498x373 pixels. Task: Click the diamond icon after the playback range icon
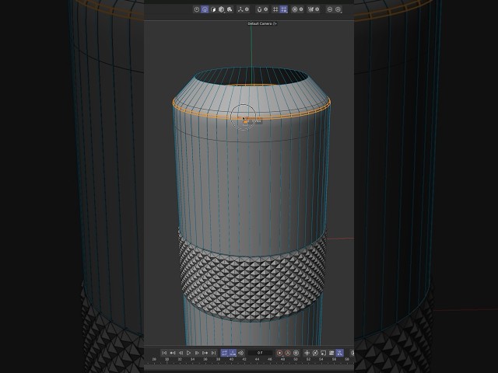tap(241, 353)
